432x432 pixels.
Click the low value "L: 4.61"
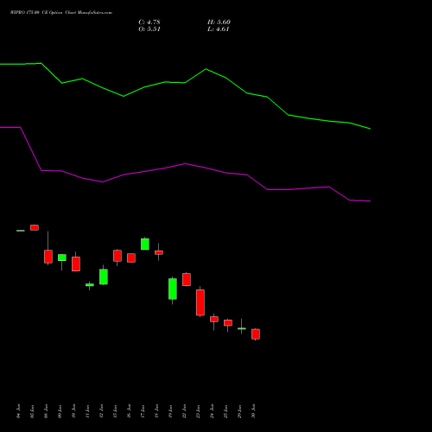[x=219, y=29]
